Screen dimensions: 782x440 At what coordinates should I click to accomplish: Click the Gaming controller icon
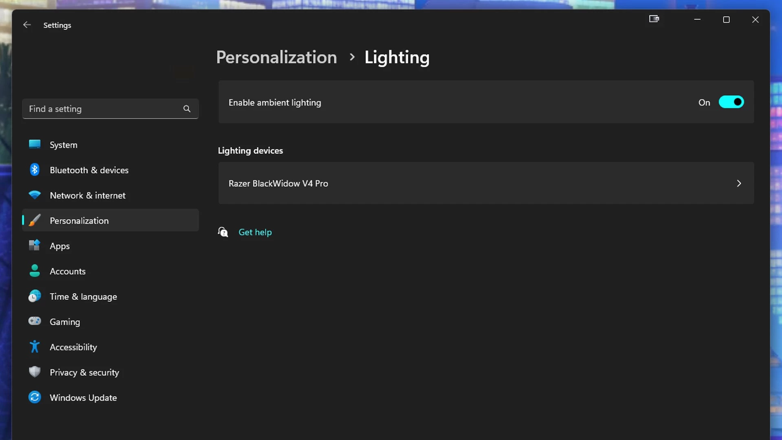click(35, 321)
